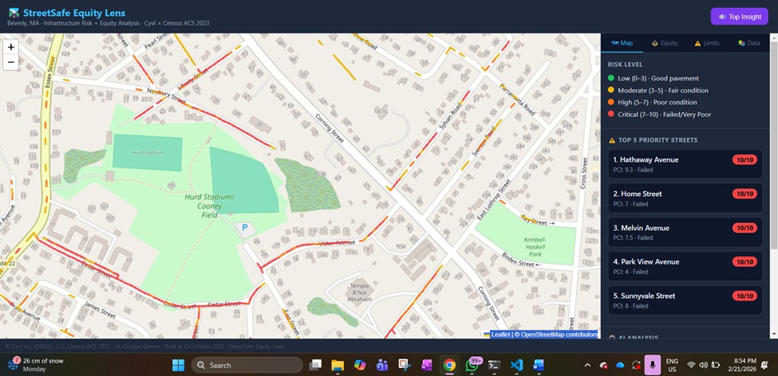Select the Park View Avenue priority card
The image size is (778, 376).
pyautogui.click(x=685, y=266)
